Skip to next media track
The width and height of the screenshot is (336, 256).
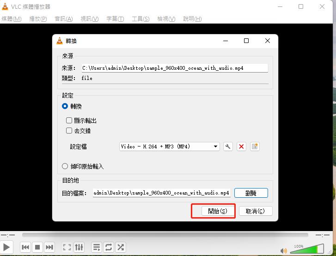(x=49, y=247)
